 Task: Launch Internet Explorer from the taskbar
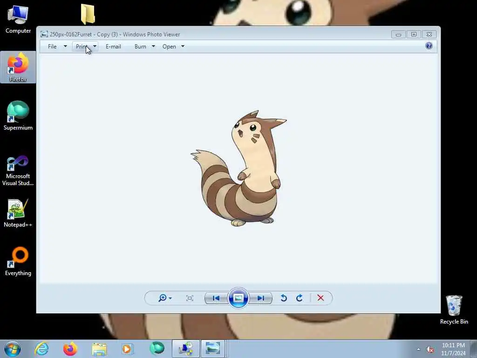point(41,349)
